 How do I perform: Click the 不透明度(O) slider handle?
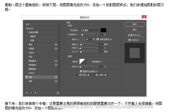(82, 35)
